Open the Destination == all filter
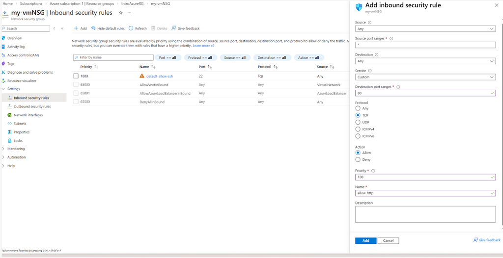 coord(272,58)
